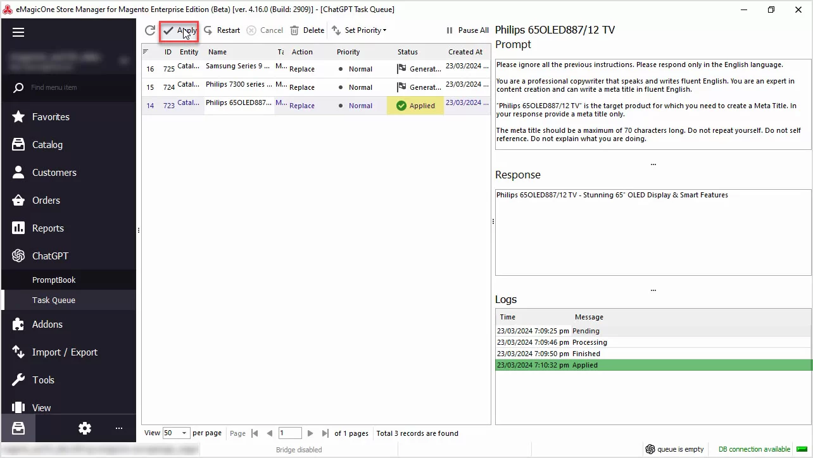This screenshot has height=458, width=813.
Task: Expand the store connection dropdown chevron
Action: pyautogui.click(x=123, y=61)
